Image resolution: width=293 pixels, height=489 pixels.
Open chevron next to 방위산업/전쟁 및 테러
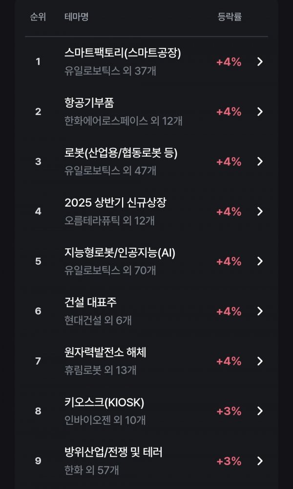coord(260,461)
